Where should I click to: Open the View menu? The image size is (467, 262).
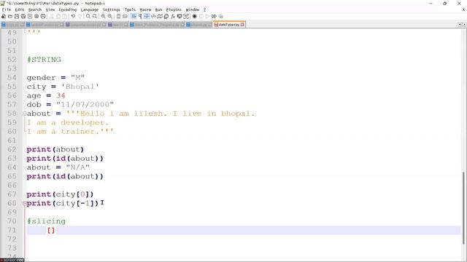50,9
